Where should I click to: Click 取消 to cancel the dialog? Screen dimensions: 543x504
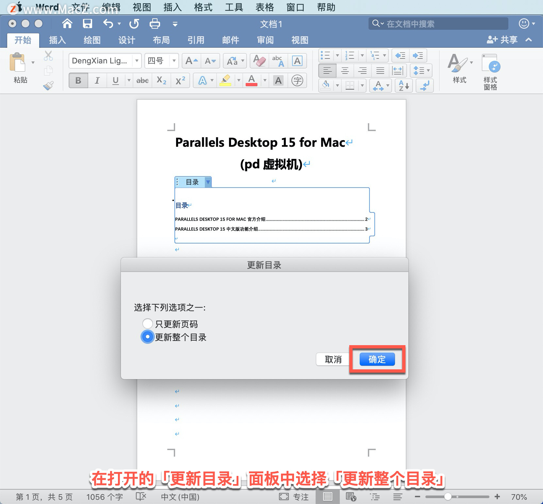333,359
